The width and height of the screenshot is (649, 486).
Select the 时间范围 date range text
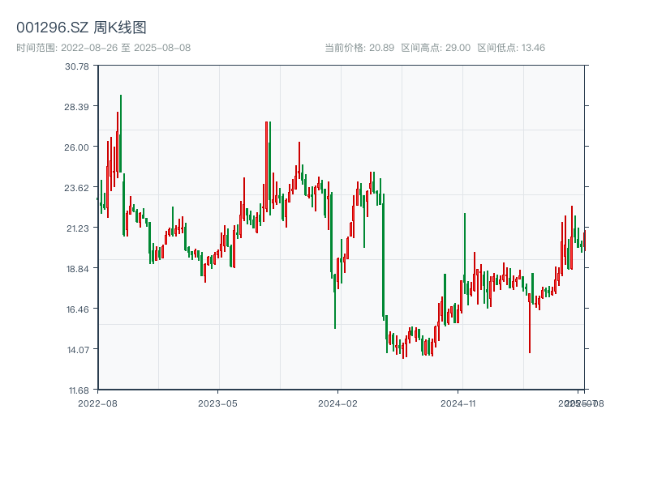pyautogui.click(x=103, y=48)
